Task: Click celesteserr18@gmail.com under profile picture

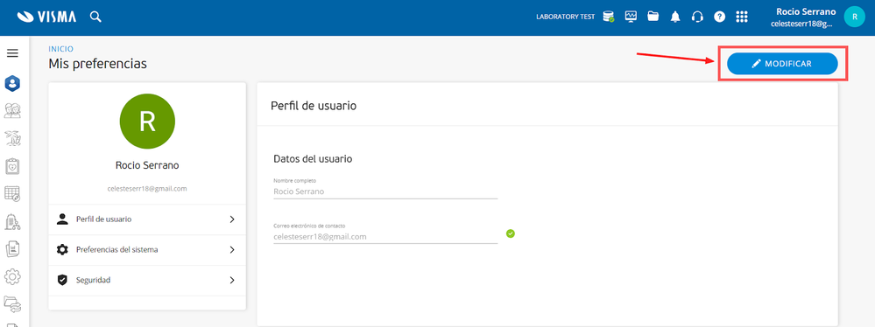Action: click(147, 189)
